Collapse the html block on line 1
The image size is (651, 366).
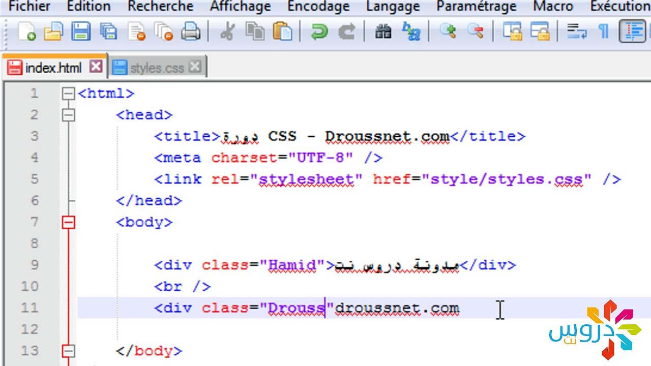pos(68,94)
